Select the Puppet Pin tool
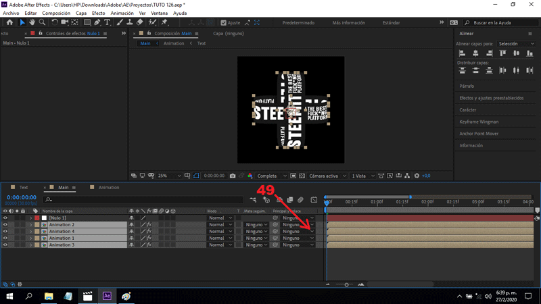Image resolution: width=541 pixels, height=304 pixels. (164, 22)
